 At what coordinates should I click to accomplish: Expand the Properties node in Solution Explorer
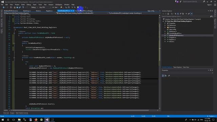point(165,23)
